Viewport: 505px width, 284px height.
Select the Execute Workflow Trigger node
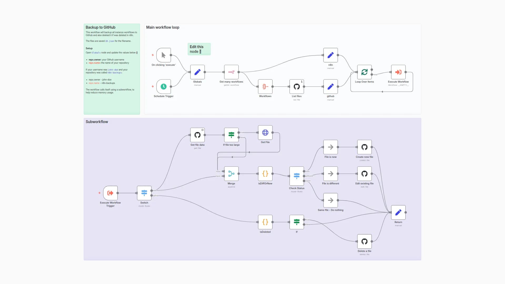tap(110, 193)
